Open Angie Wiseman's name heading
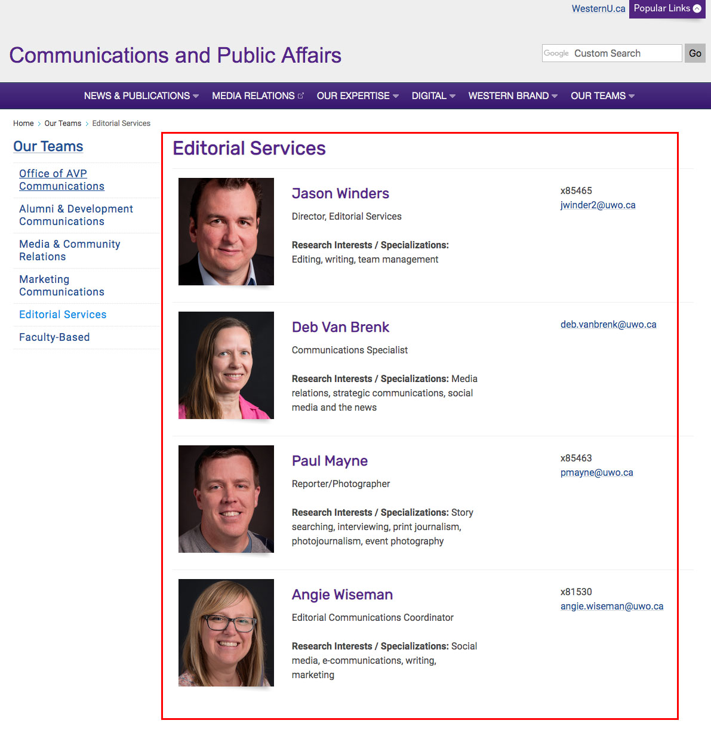The image size is (711, 745). pos(342,595)
